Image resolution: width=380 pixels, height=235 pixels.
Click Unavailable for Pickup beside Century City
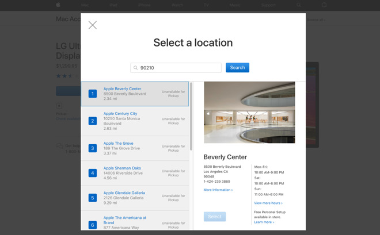173,121
